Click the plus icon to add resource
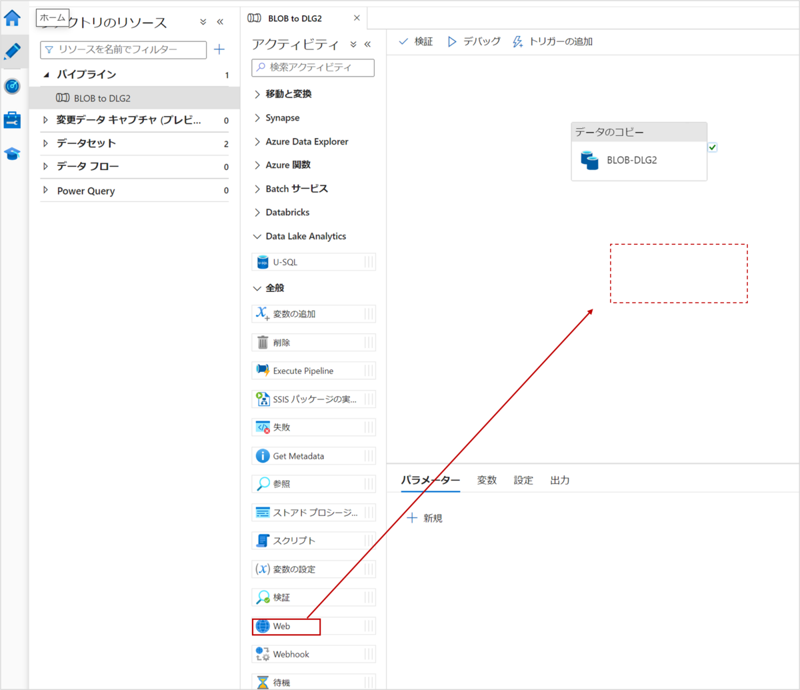 [219, 49]
